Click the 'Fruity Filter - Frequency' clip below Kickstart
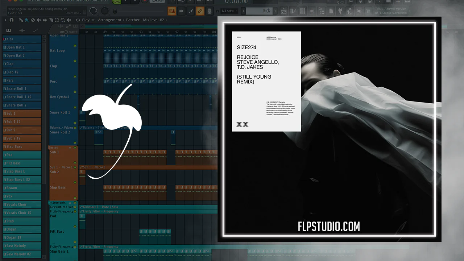Viewport: 464px width, 261px height. [148, 211]
